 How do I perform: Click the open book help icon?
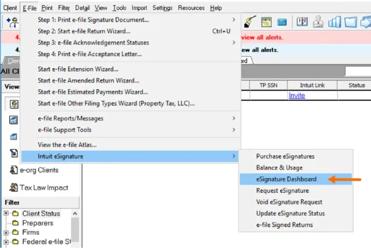pyautogui.click(x=302, y=22)
